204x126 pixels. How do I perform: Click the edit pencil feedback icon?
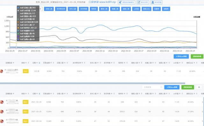click(x=139, y=2)
